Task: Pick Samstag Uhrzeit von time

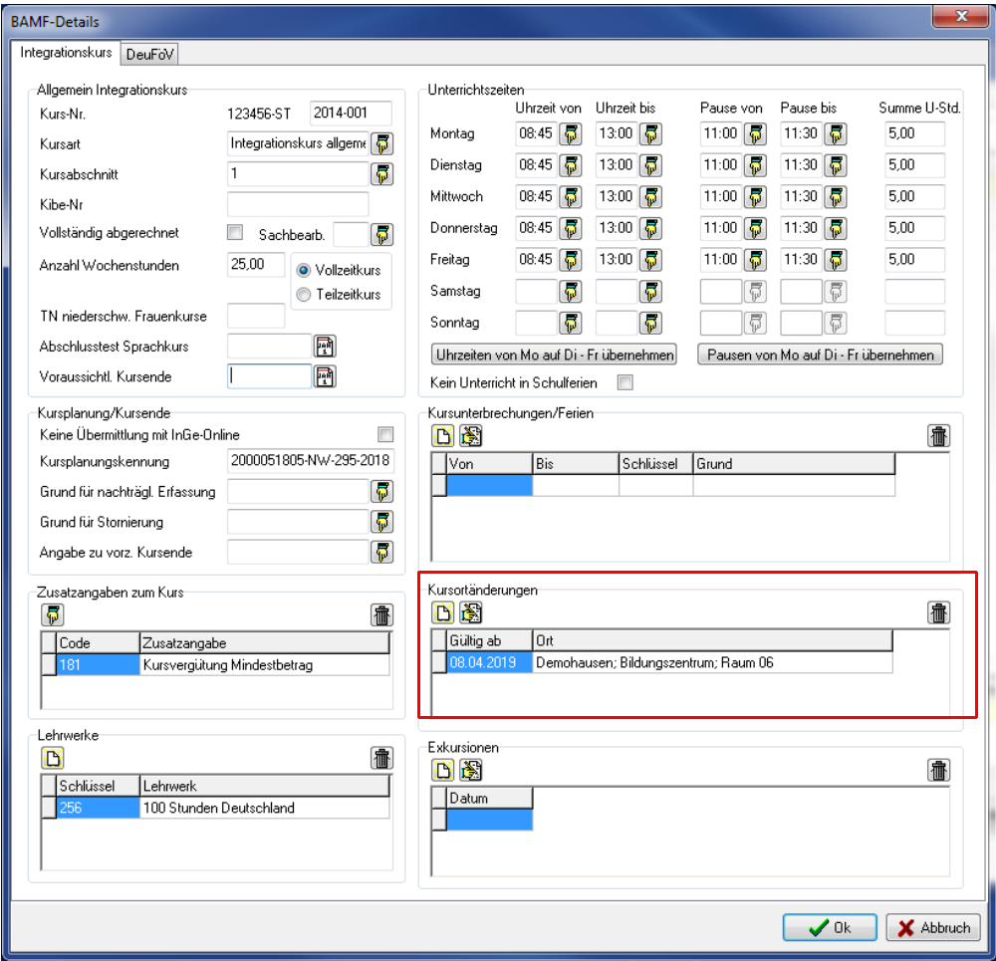Action: [571, 292]
